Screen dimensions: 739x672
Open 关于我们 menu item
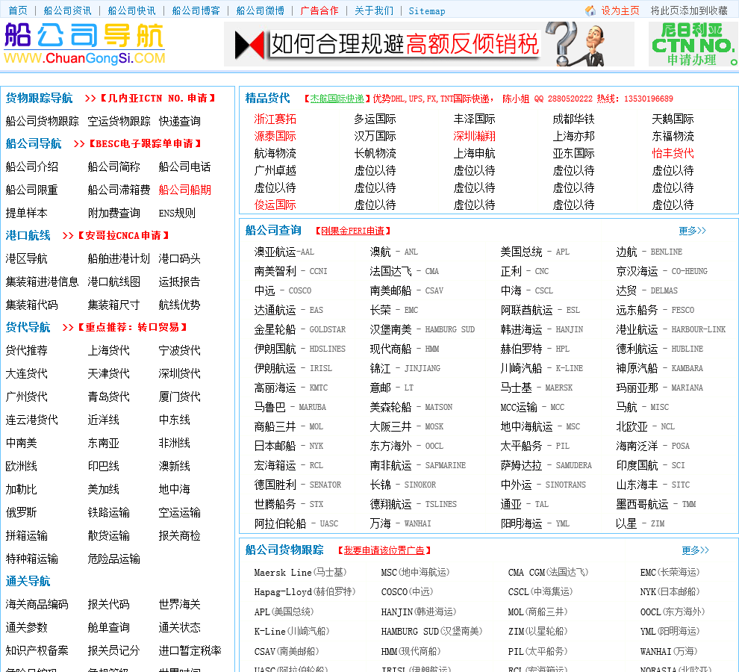374,10
